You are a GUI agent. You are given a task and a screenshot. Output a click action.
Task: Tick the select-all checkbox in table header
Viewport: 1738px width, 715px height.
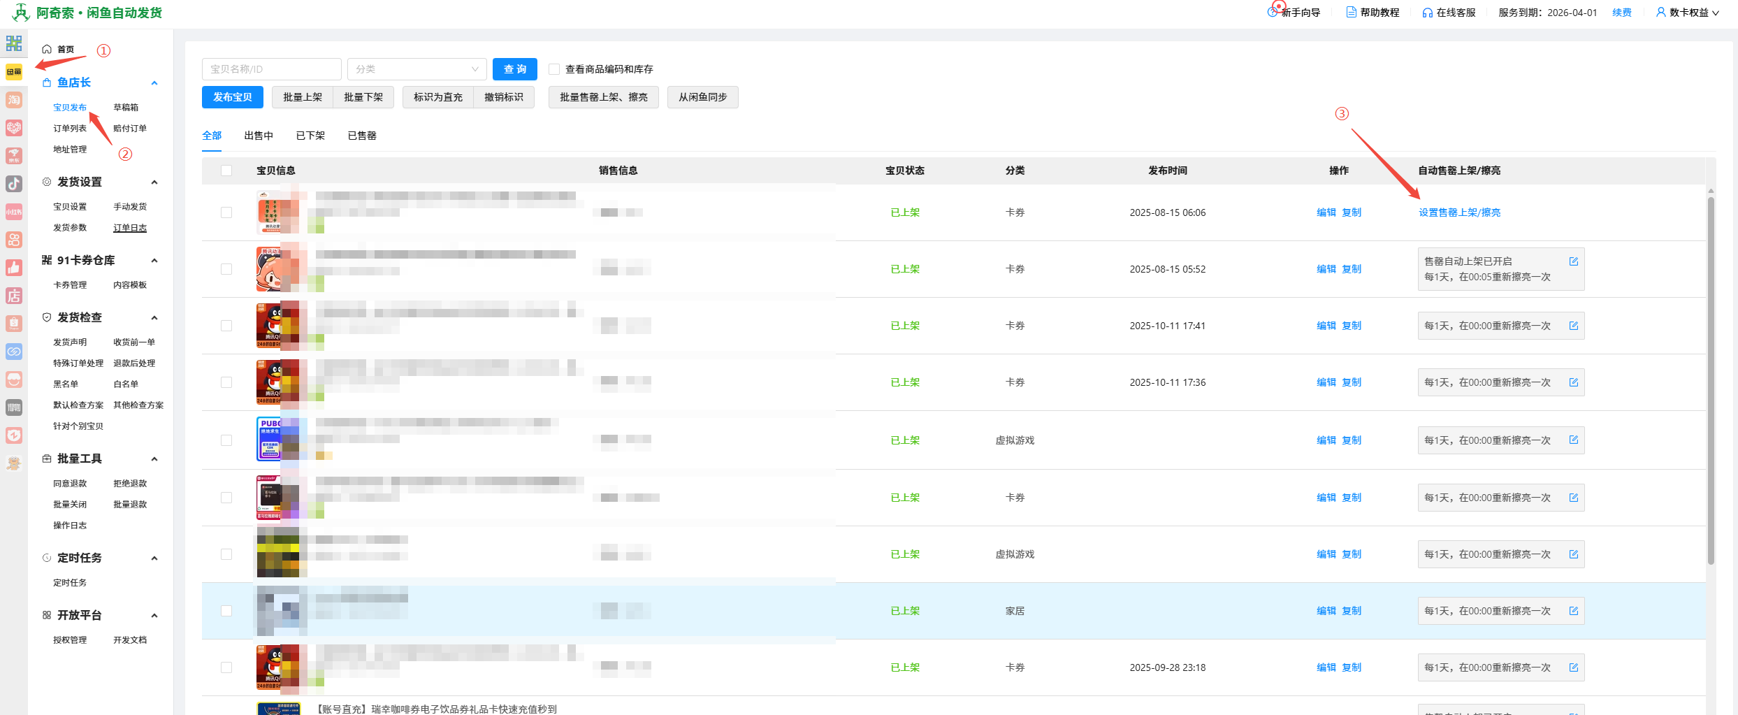[x=226, y=171]
